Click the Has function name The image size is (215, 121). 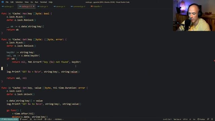(25, 13)
